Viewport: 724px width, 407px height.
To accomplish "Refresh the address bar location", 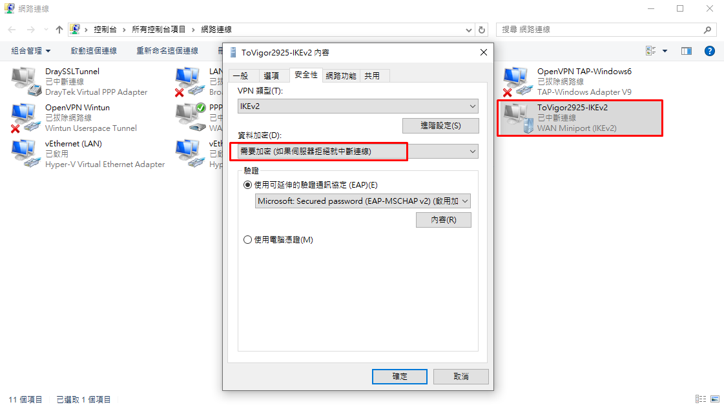I will click(482, 30).
